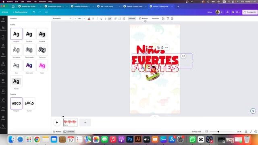Open the Videos sidebar panel
This screenshot has height=145, width=258.
pos(3,109)
